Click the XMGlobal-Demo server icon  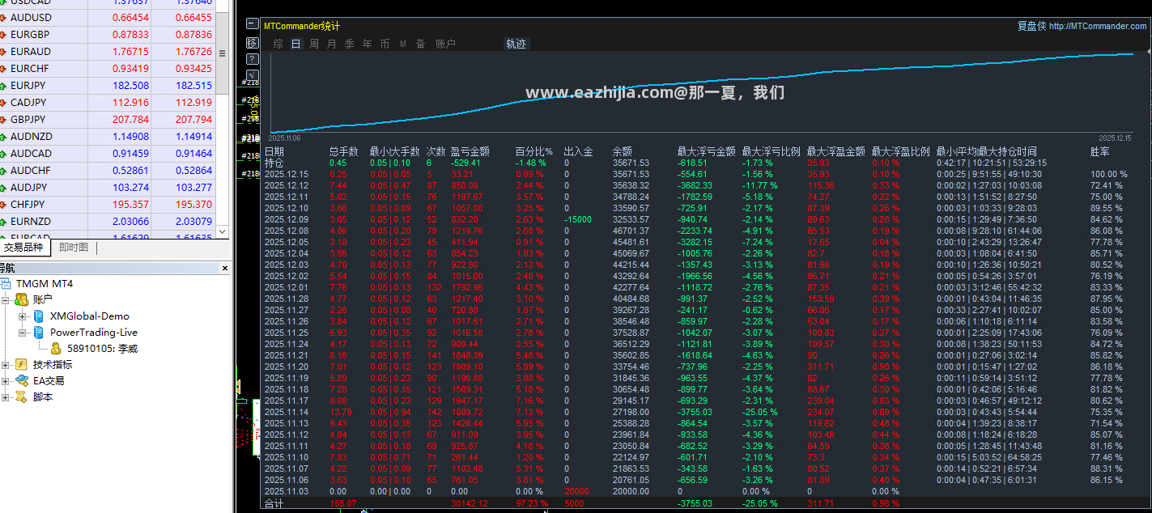pos(39,316)
